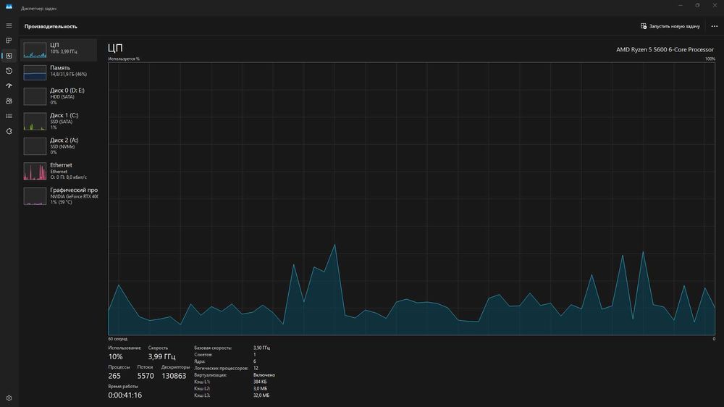
Task: Select the Память entry in sidebar
Action: click(x=59, y=72)
